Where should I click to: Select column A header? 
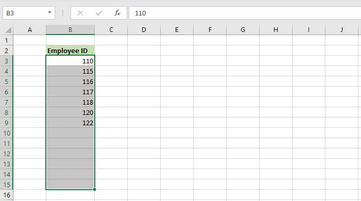[x=30, y=30]
